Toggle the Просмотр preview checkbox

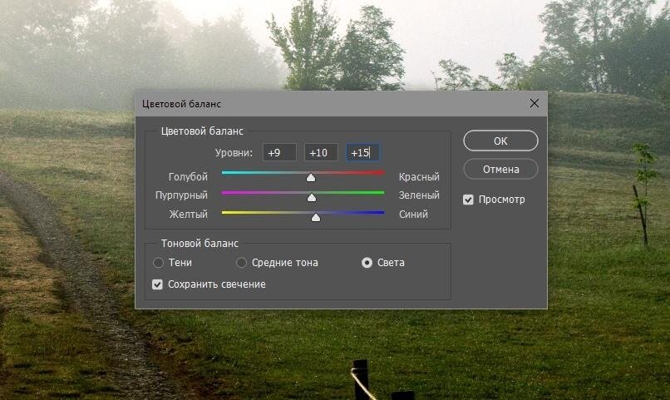(468, 200)
